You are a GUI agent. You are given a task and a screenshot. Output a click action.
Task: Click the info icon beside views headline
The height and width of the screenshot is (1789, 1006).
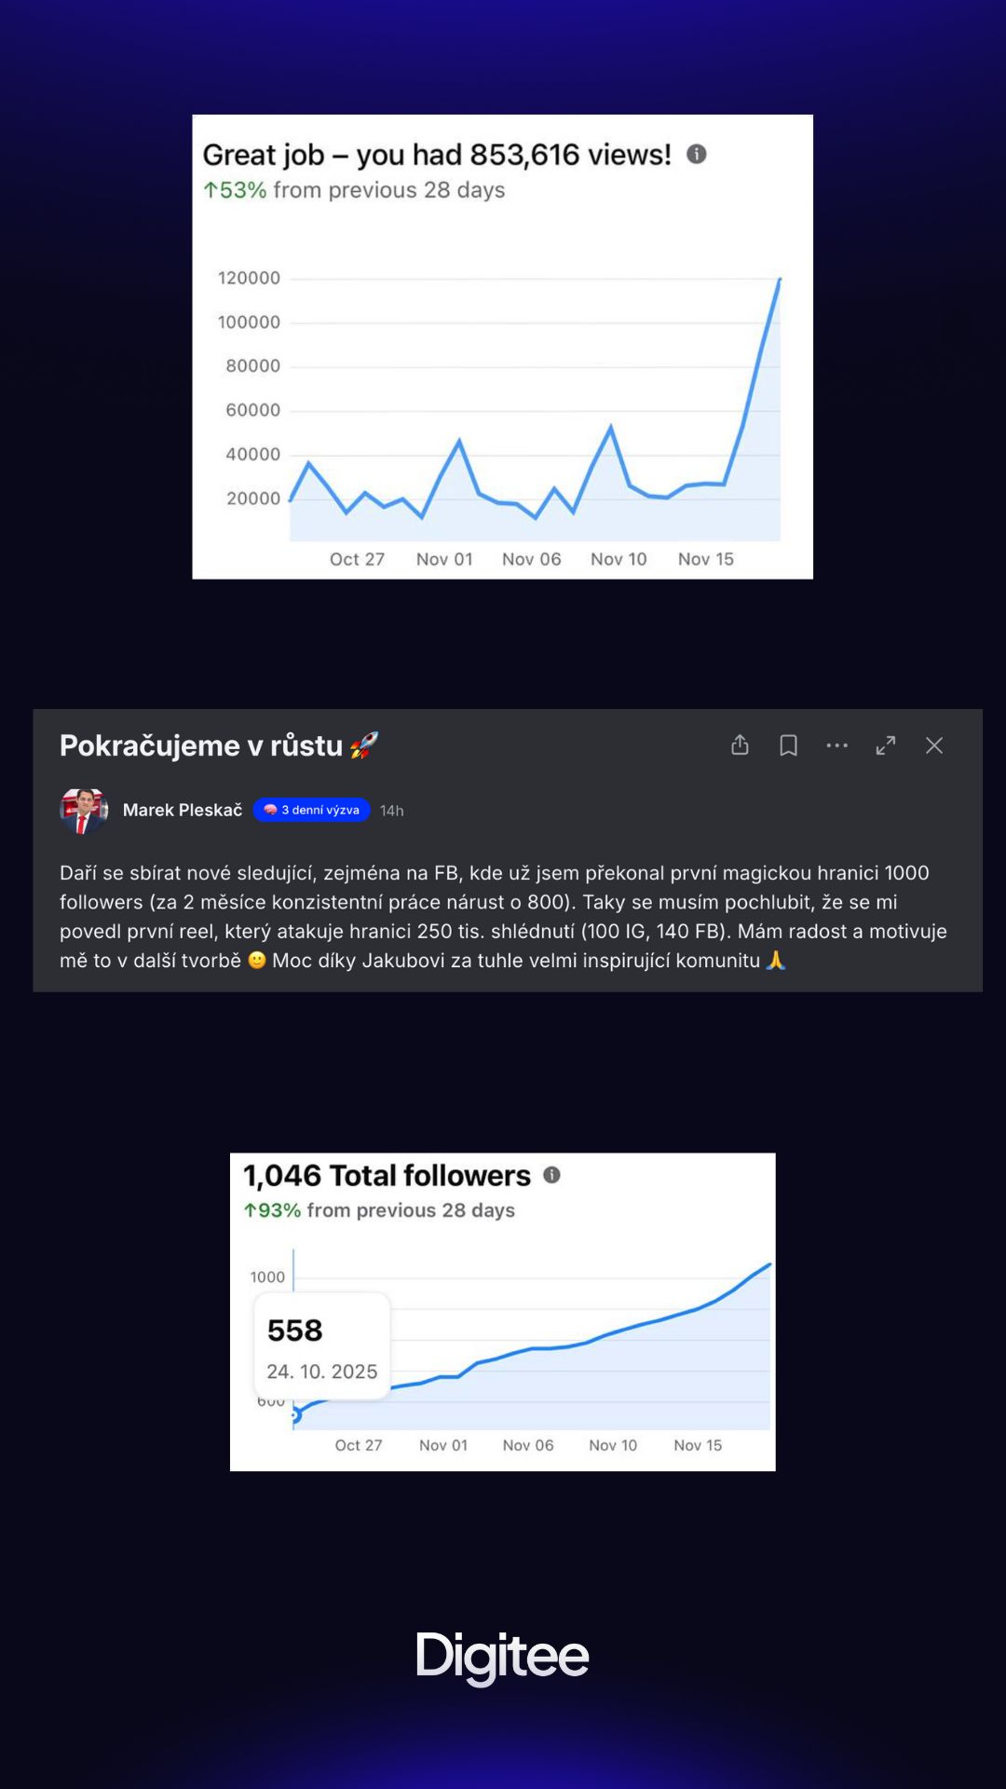coord(697,154)
